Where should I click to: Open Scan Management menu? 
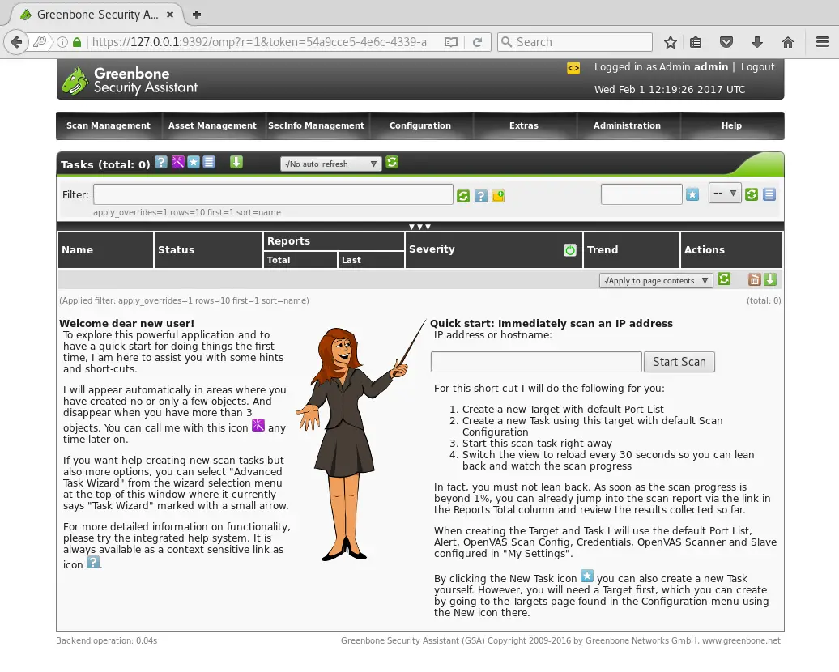pos(108,125)
